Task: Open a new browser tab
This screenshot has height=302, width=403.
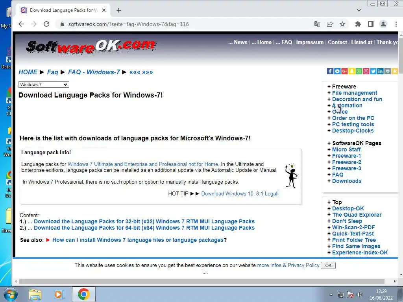Action: tap(119, 10)
